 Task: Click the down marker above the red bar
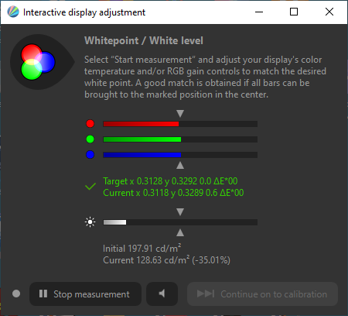coord(180,114)
